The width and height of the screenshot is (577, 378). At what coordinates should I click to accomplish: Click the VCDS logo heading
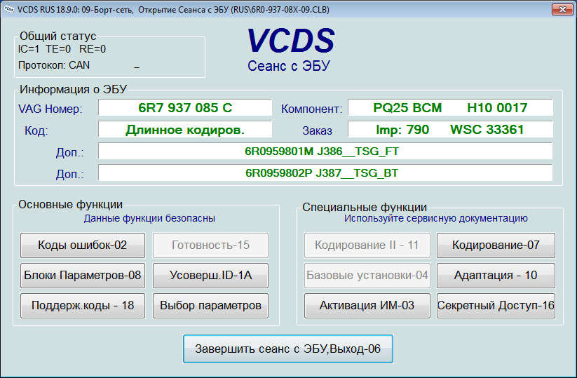[x=290, y=41]
